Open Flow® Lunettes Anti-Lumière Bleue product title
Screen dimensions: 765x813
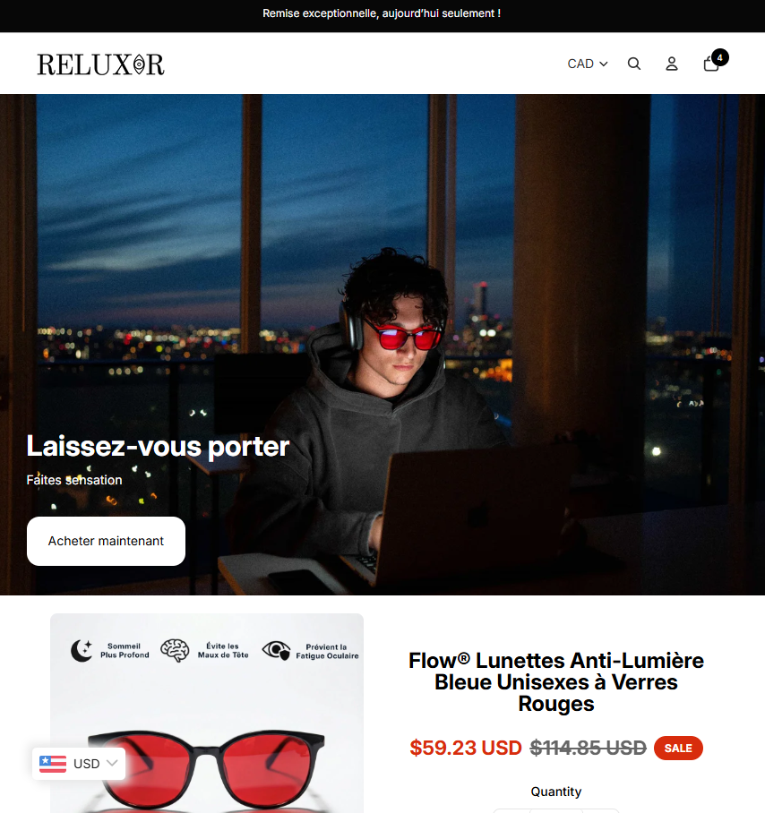(556, 682)
